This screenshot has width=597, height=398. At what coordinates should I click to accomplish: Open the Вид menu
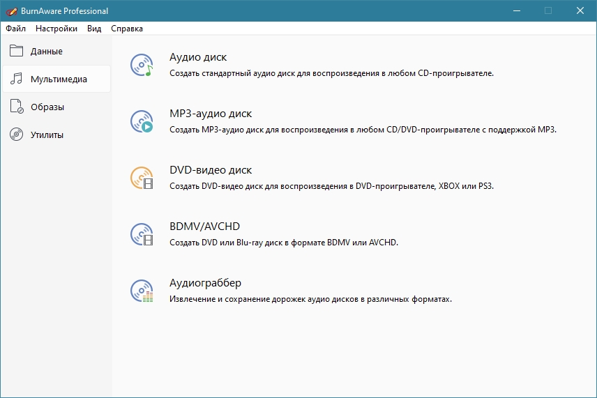[94, 29]
